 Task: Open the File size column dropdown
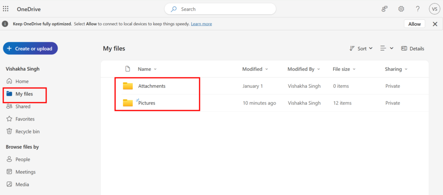(x=344, y=69)
